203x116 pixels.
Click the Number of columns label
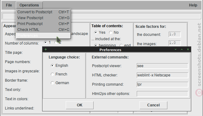22,43
